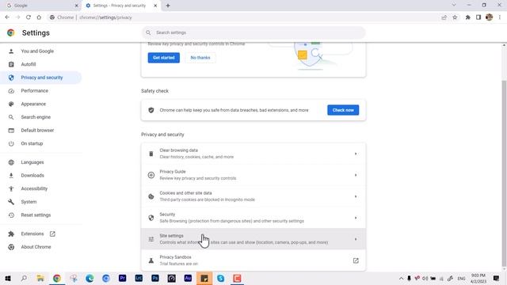Bookmark this page with star icon
This screenshot has height=285, width=507.
coord(455,17)
